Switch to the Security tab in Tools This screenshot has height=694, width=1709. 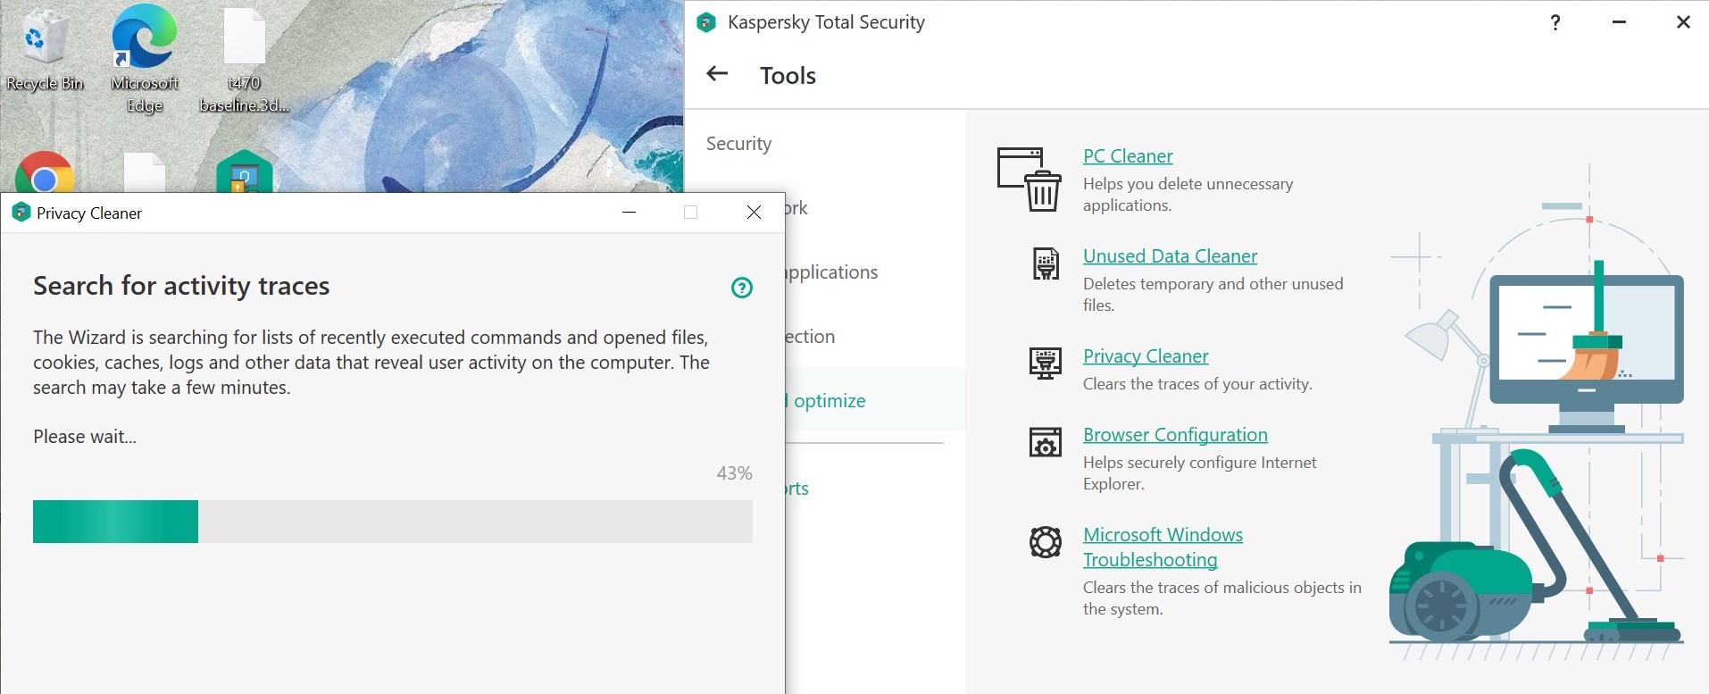(x=738, y=144)
